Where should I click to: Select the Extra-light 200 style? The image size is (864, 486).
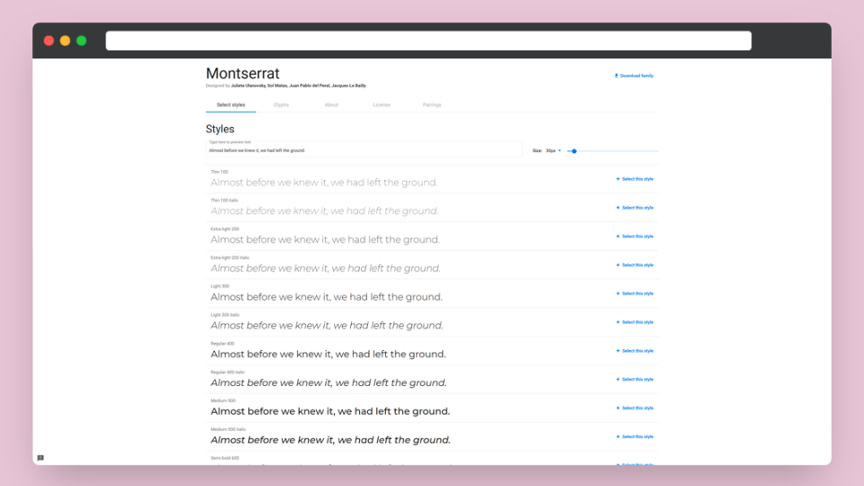coord(634,237)
